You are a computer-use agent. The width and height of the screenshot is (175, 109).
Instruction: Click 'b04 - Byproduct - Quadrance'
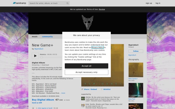[43, 90]
